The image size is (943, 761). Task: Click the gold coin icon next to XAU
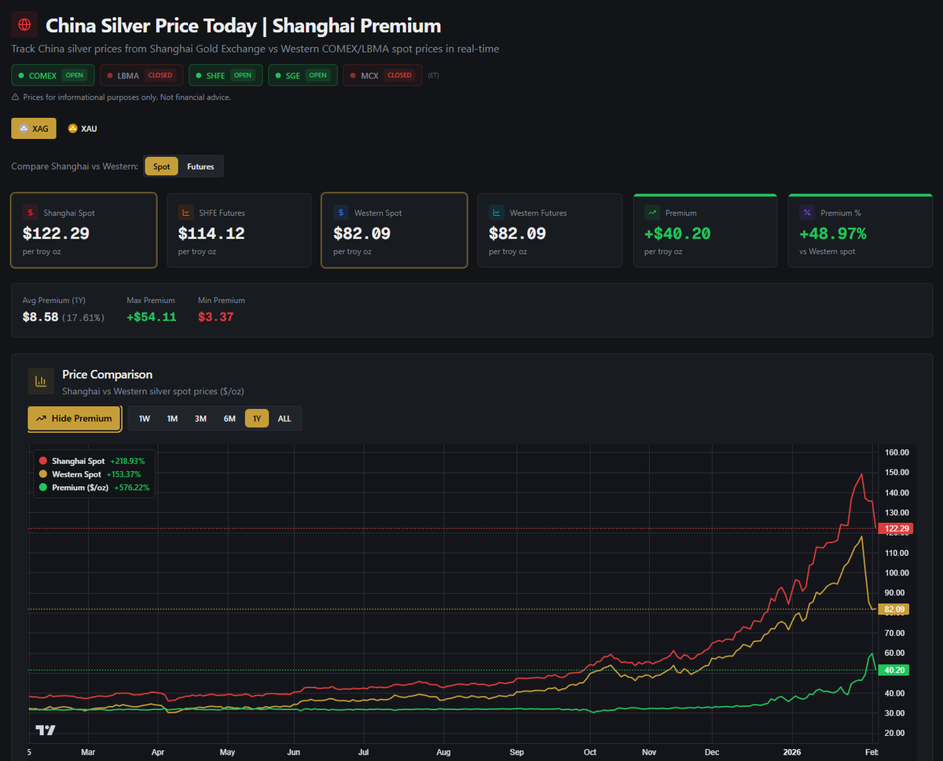pyautogui.click(x=73, y=128)
